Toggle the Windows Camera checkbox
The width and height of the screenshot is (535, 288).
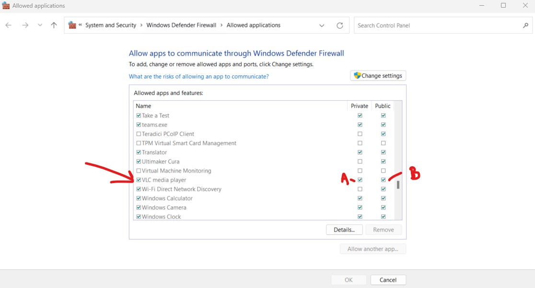tap(139, 207)
